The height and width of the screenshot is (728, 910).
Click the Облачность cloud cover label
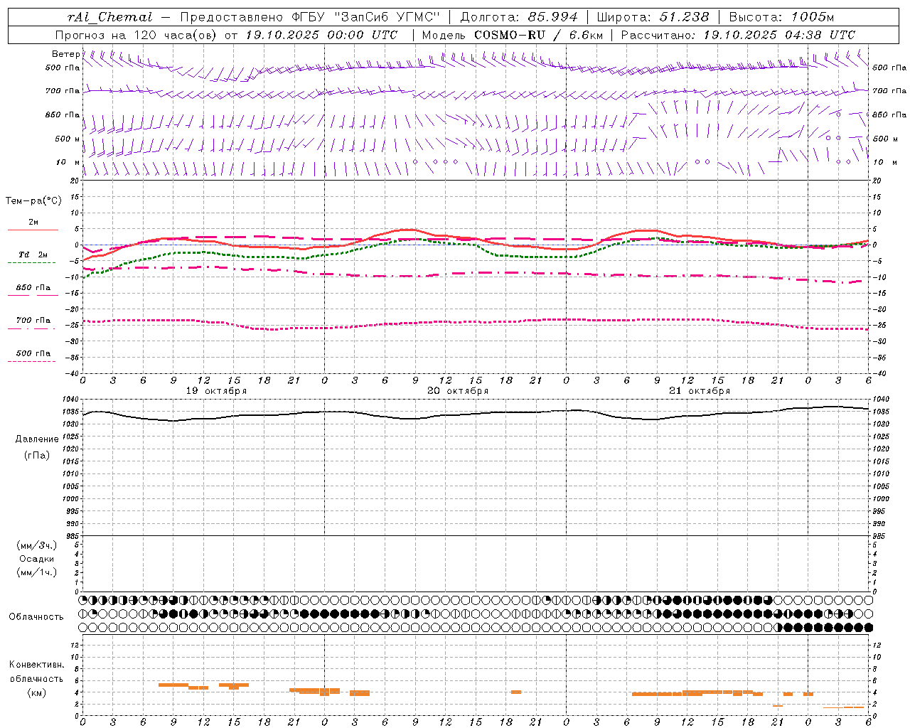pyautogui.click(x=36, y=617)
